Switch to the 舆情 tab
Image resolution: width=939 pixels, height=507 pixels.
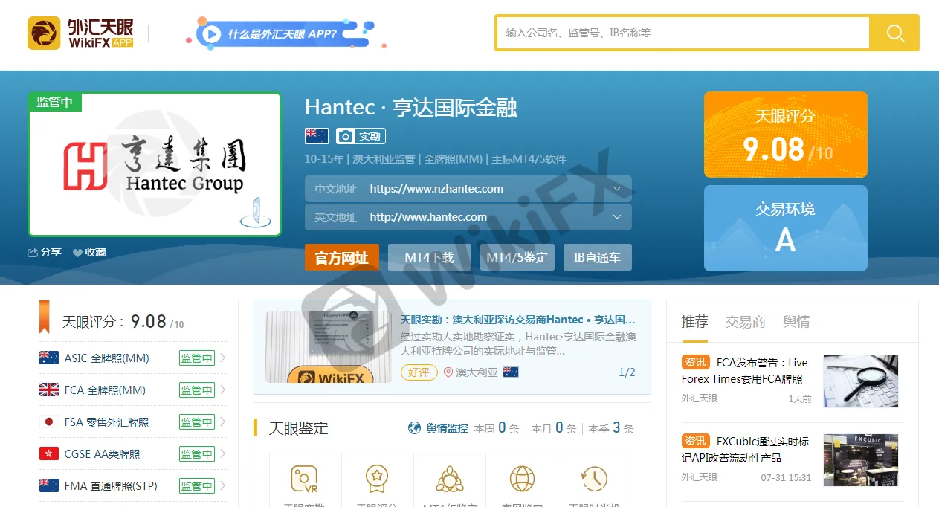(x=796, y=322)
